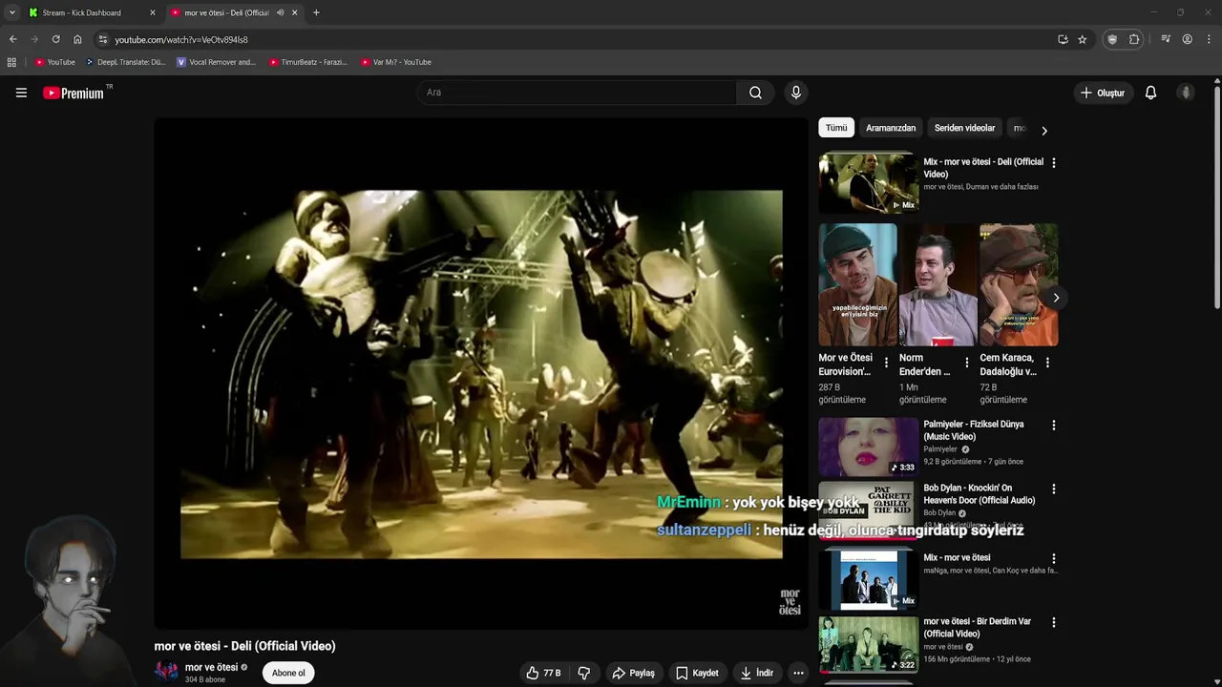Open options for Palmiyeler - Fiziksel Dünya
The width and height of the screenshot is (1222, 687).
click(x=1053, y=426)
